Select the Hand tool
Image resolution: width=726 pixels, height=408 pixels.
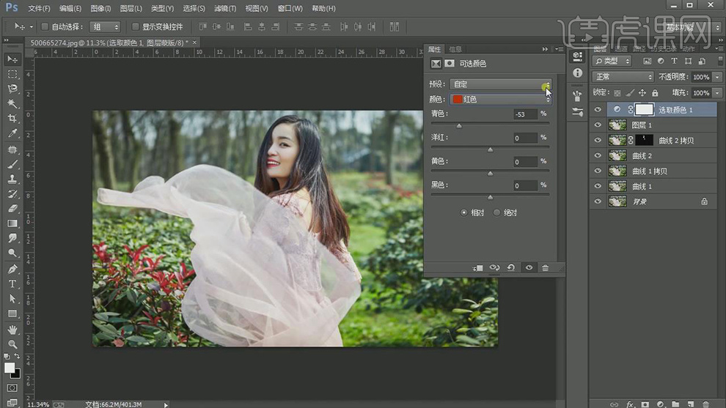(12, 329)
